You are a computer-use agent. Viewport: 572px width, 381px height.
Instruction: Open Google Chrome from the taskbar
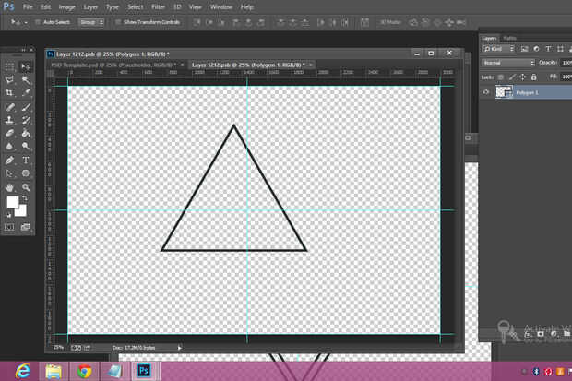point(84,371)
